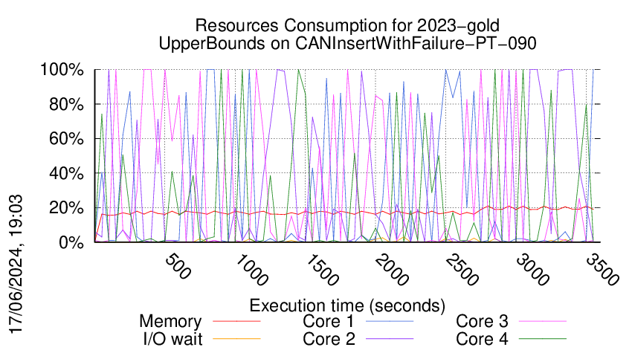Click the 'Core 3' legend label

[x=482, y=322]
